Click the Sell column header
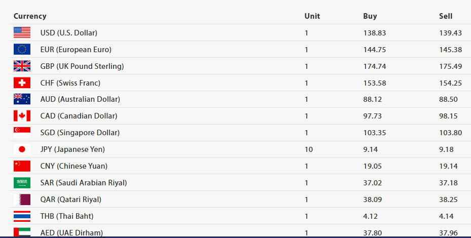 coord(446,16)
